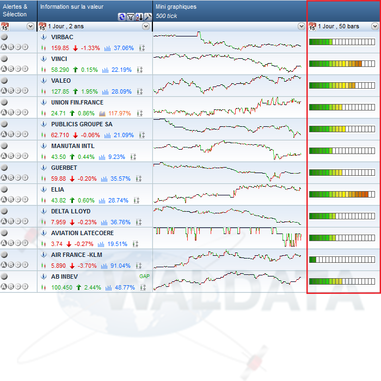Click calendar icon beside '1 Jour , 2 ans'
Viewport: 381px width, 381px height.
click(42, 27)
